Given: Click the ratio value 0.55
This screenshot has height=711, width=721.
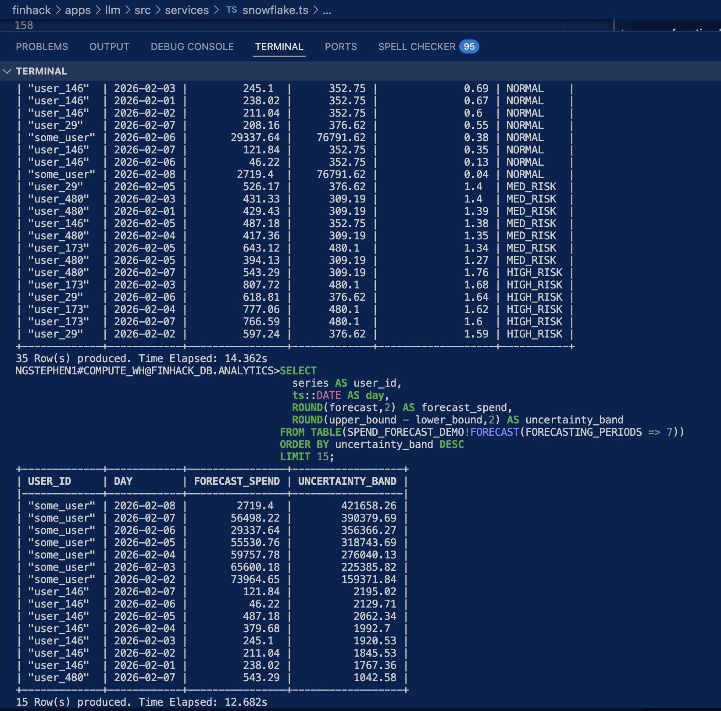Looking at the screenshot, I should point(476,125).
